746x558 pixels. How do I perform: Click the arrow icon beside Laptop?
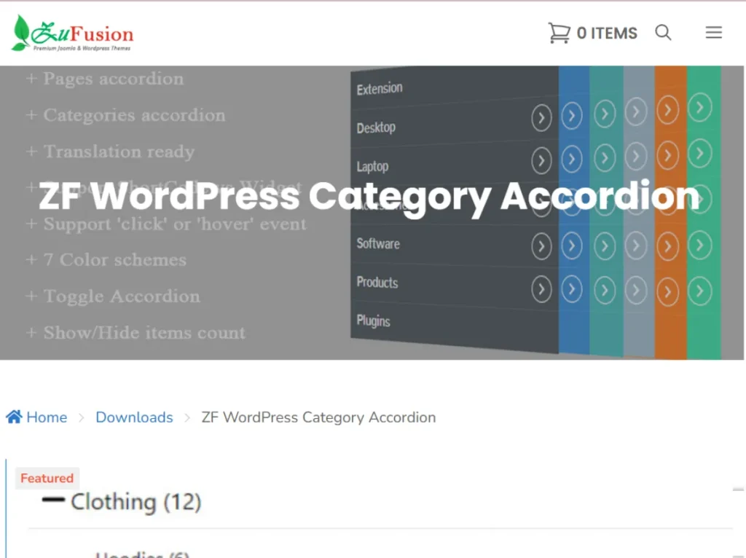click(x=541, y=160)
